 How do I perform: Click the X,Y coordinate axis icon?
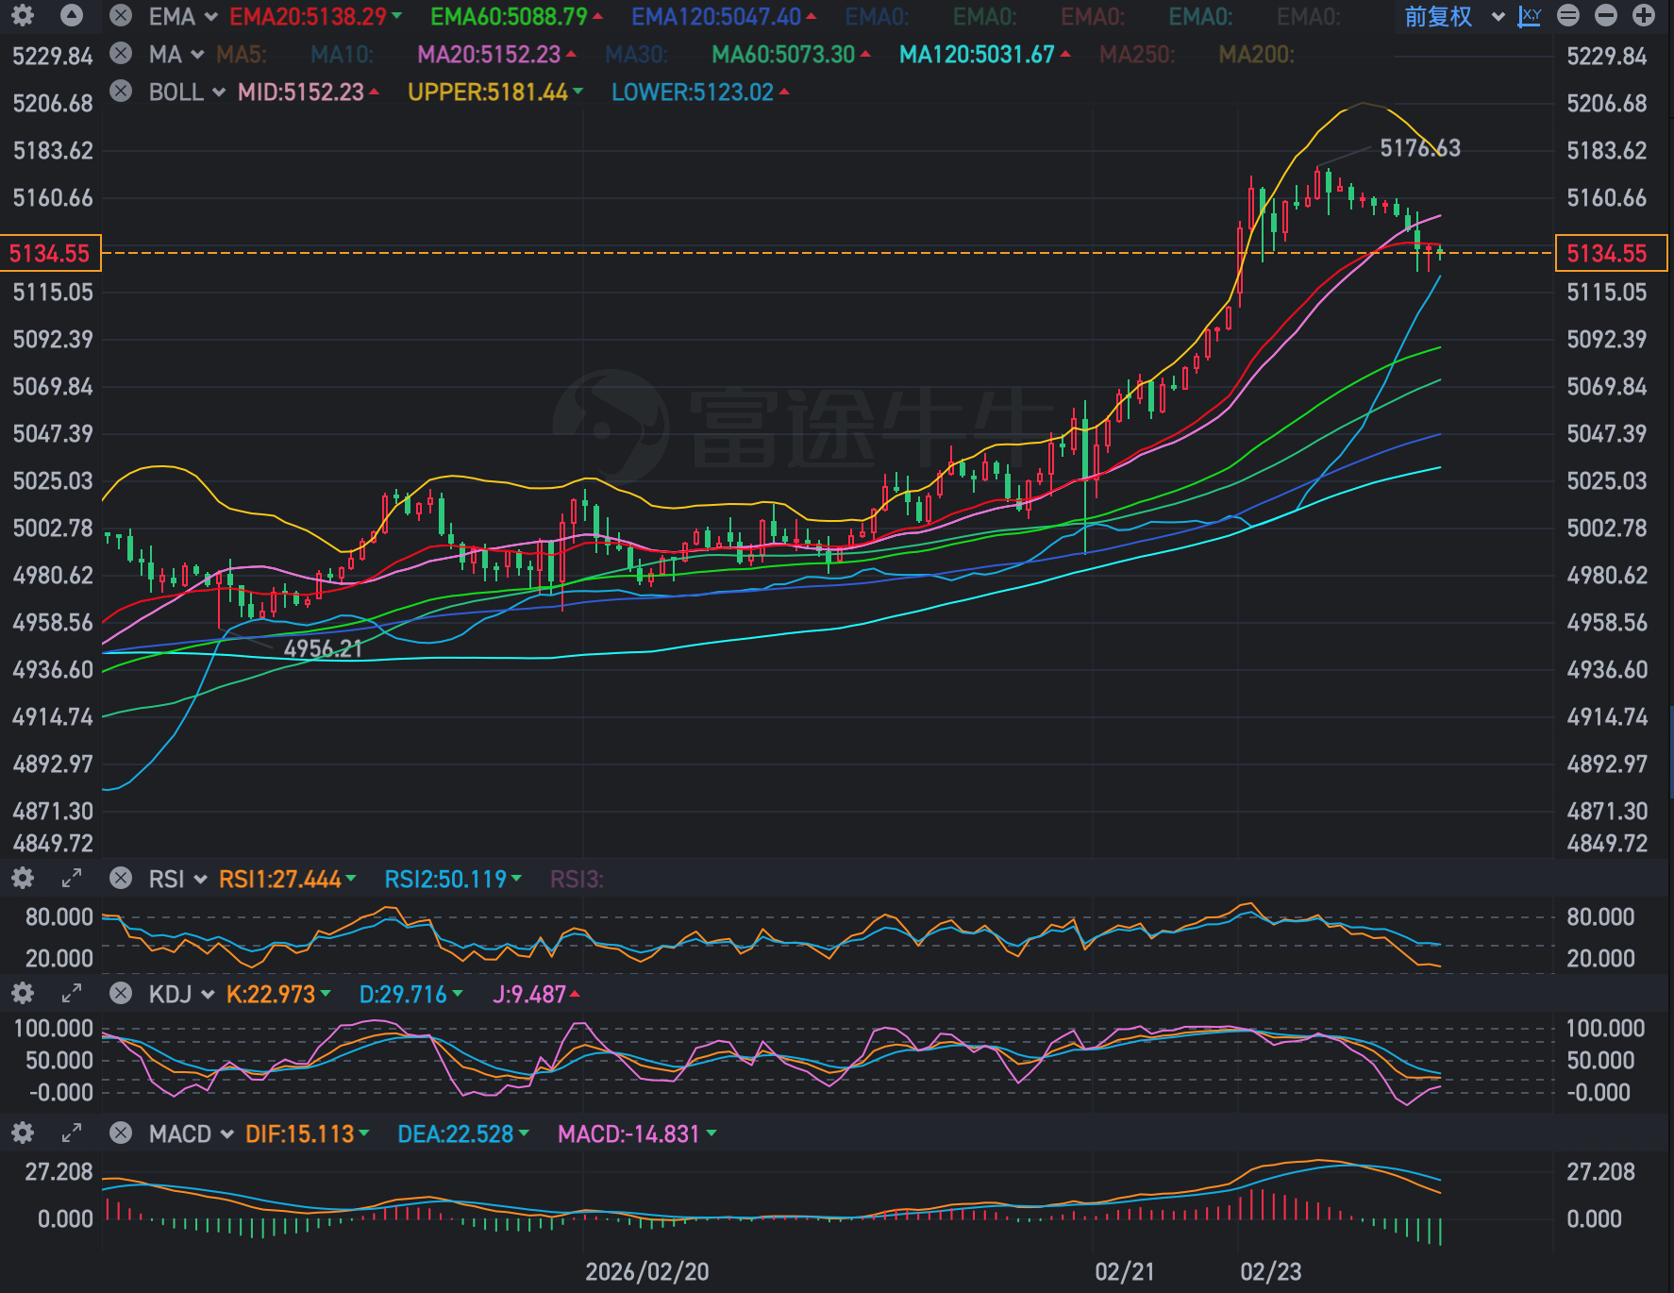pyautogui.click(x=1529, y=16)
